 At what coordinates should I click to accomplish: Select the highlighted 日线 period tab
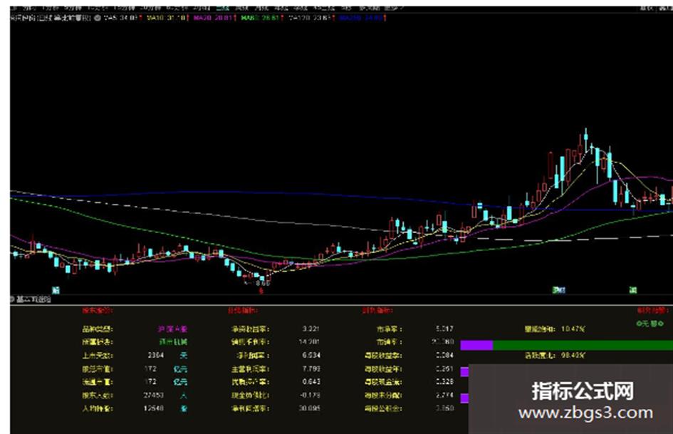[222, 8]
